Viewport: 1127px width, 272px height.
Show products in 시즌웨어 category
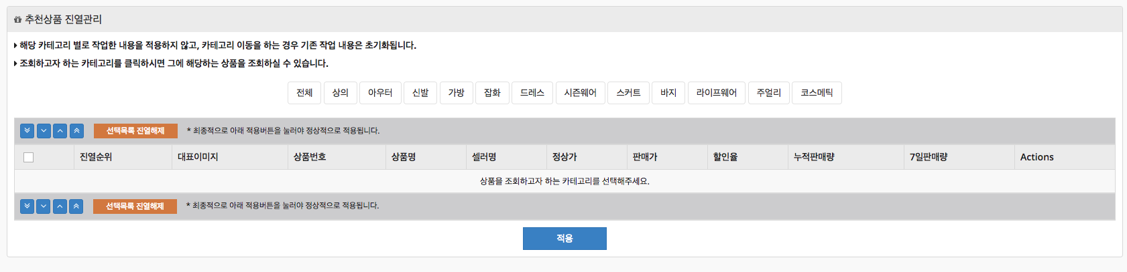point(580,93)
